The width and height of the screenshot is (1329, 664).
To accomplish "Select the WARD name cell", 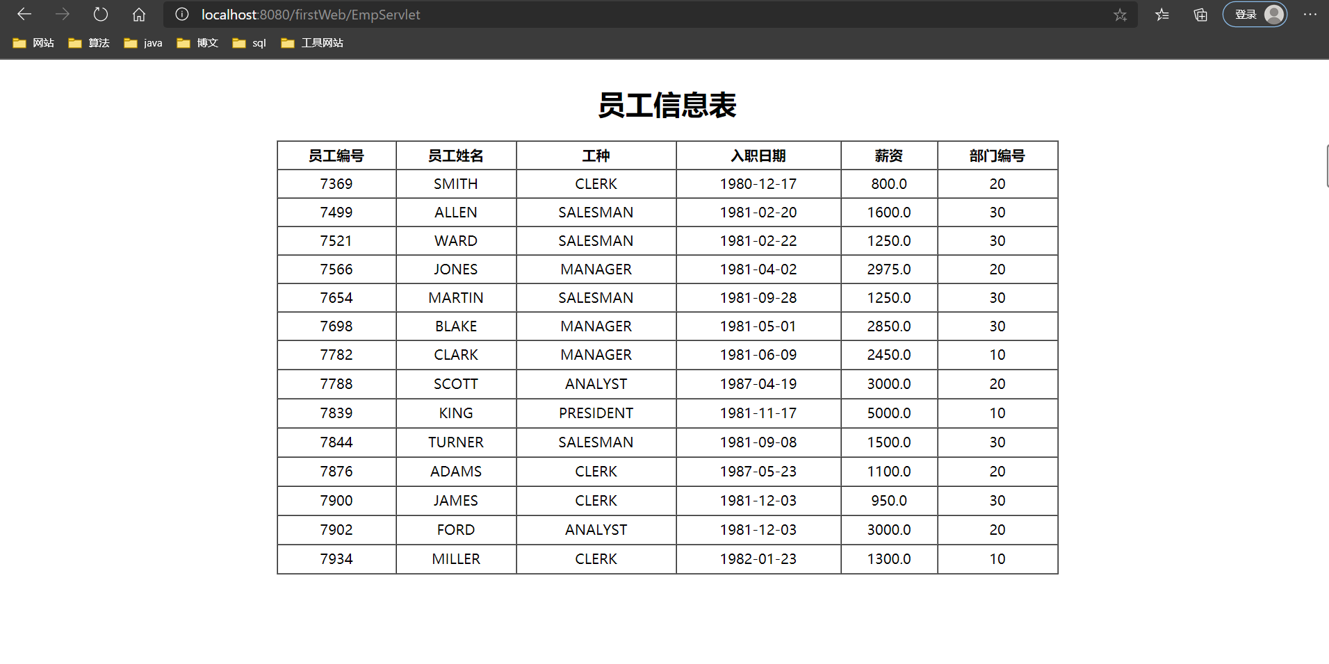I will 456,241.
